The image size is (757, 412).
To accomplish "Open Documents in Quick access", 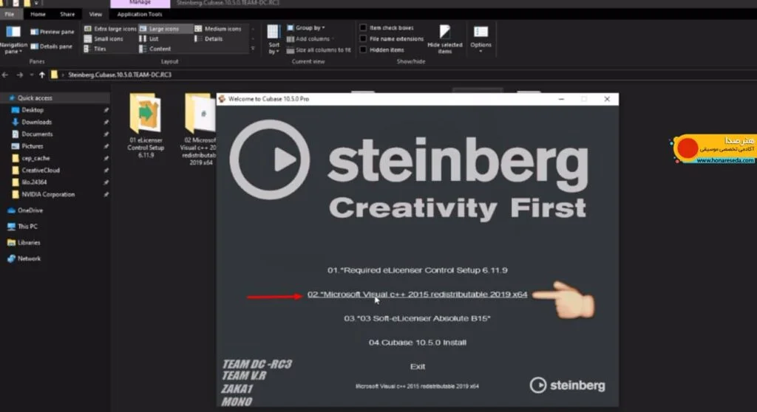I will click(x=37, y=134).
